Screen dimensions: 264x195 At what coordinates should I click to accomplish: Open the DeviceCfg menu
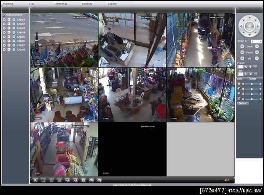point(61,4)
